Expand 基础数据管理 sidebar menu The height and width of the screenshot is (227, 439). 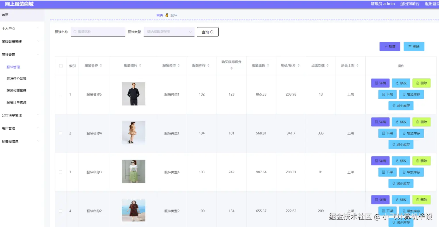pos(22,42)
